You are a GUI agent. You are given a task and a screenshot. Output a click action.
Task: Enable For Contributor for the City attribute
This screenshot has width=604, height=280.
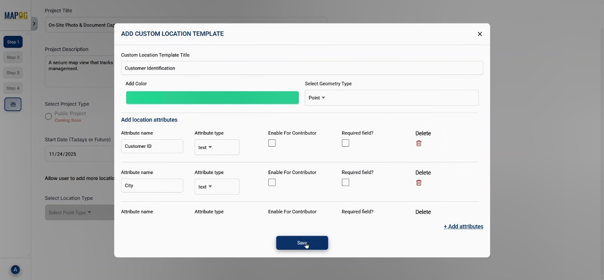(x=272, y=182)
